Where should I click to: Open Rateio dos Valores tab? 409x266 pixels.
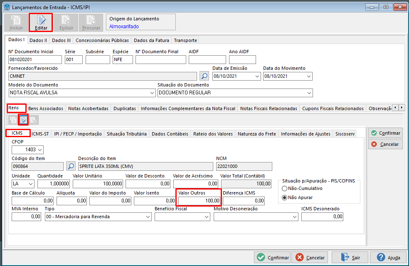(x=213, y=134)
